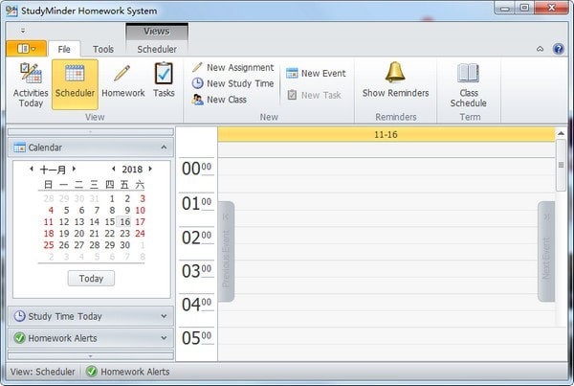Go to previous month in calendar
The image size is (574, 386).
(x=32, y=169)
